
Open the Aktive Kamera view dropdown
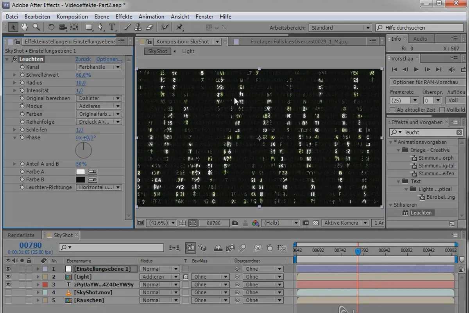(345, 223)
